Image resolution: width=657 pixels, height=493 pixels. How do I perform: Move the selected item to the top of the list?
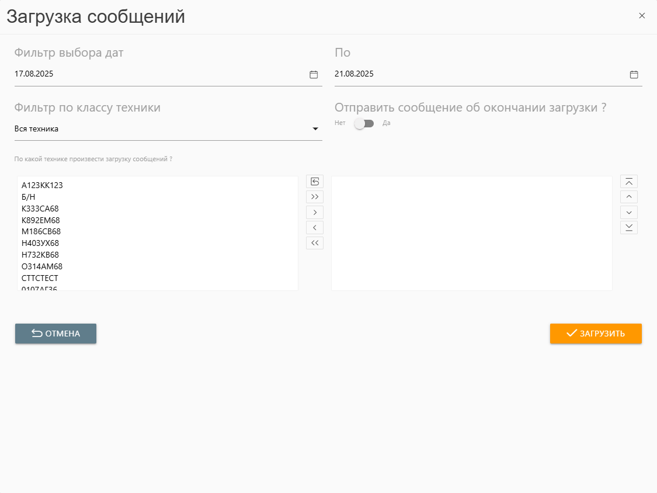tap(629, 182)
